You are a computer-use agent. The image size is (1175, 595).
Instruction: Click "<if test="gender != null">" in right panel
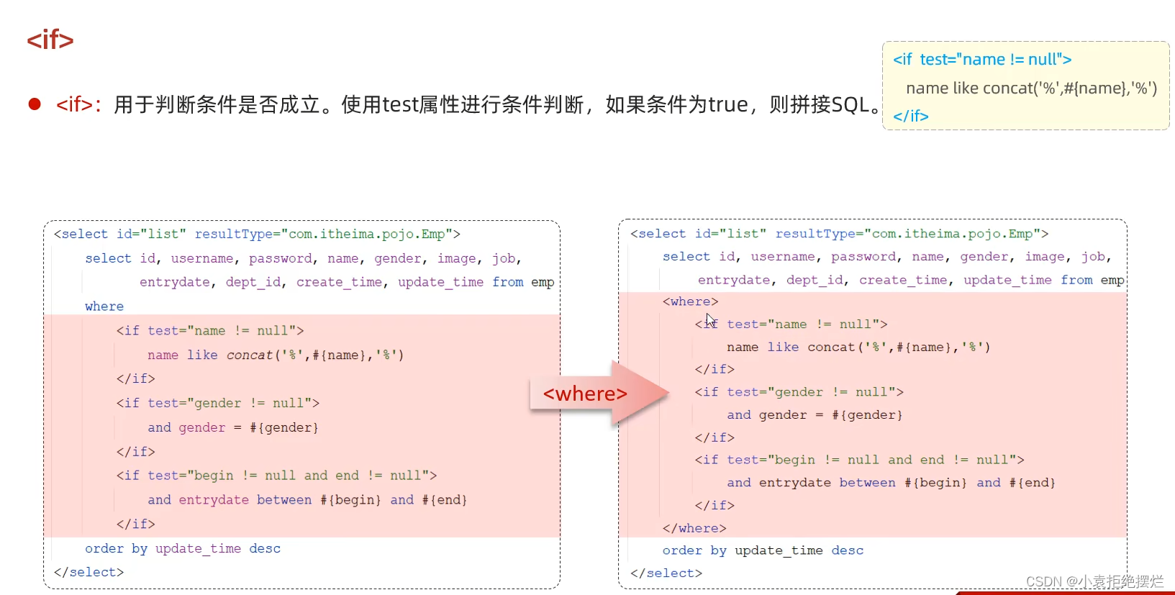point(799,392)
